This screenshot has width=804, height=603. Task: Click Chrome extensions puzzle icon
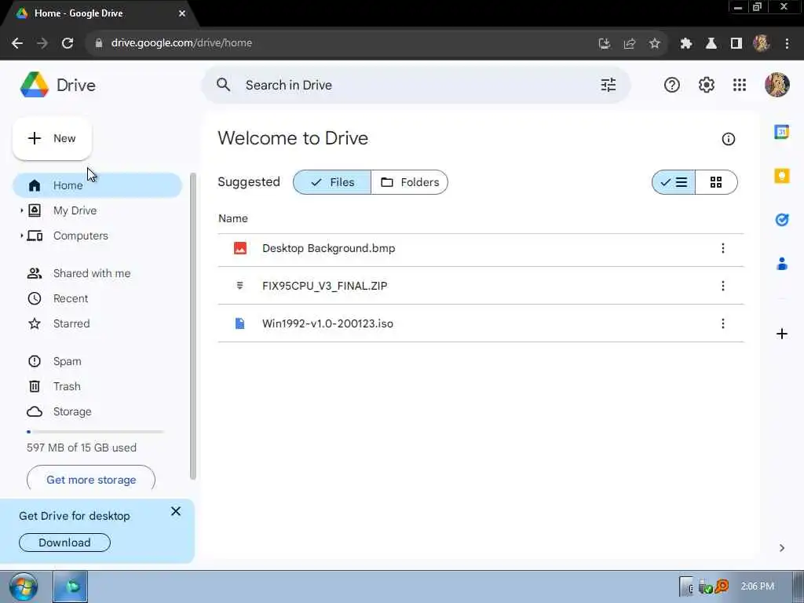(685, 44)
